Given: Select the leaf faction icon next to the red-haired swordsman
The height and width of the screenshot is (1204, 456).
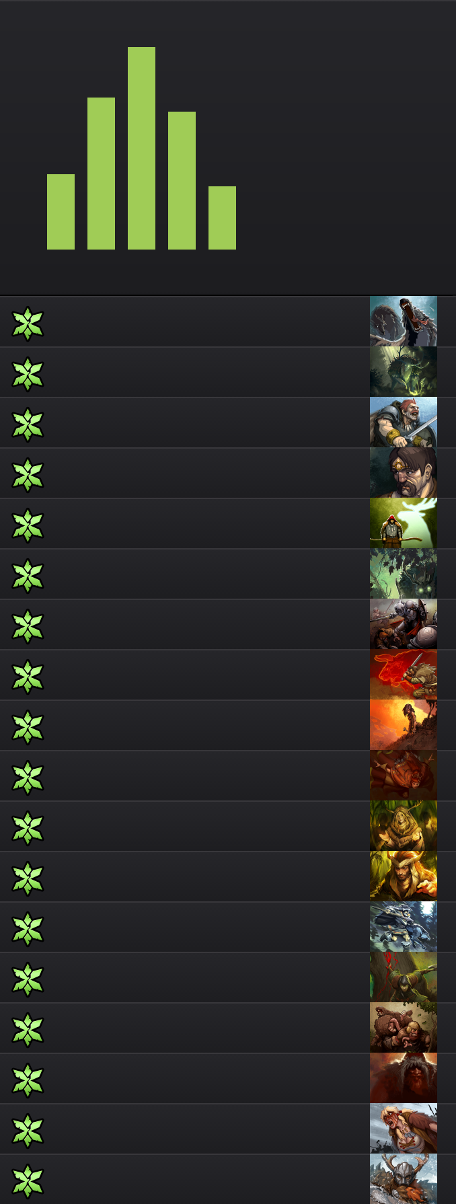Looking at the screenshot, I should click(28, 424).
